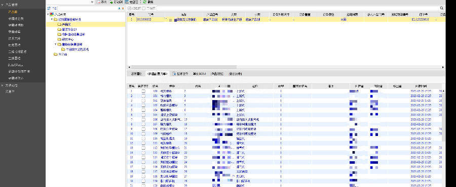Collapse the tree node above the nested packaging line folder
Screen dimensions: 456x187
pos(55,44)
